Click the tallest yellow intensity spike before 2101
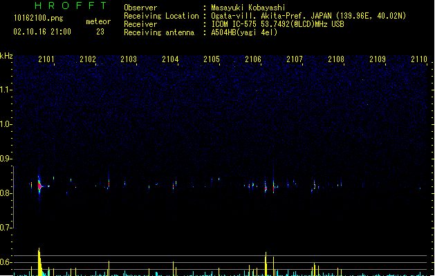Screen dimensions: 435x276 coord(39,262)
